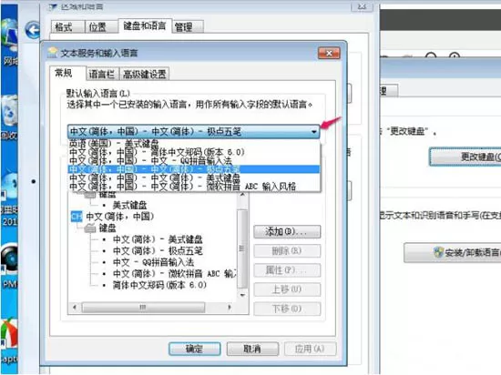Open the default input language dropdown arrow

[x=313, y=131]
